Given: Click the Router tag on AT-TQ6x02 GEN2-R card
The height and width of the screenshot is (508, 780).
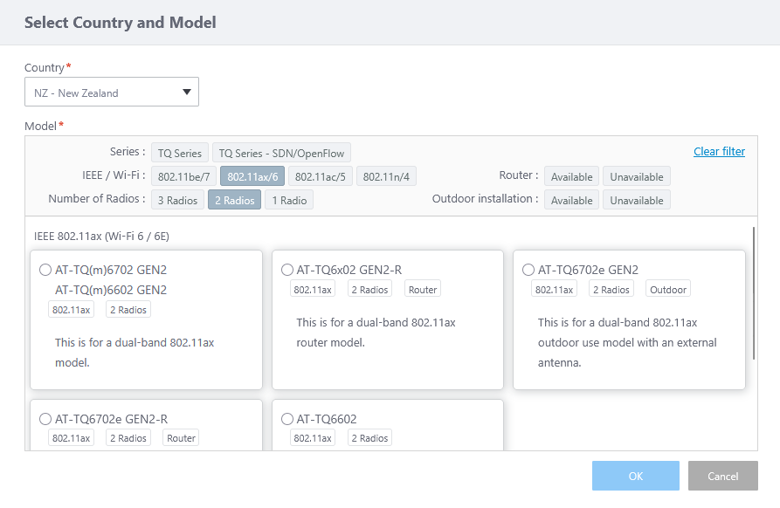Looking at the screenshot, I should point(423,289).
